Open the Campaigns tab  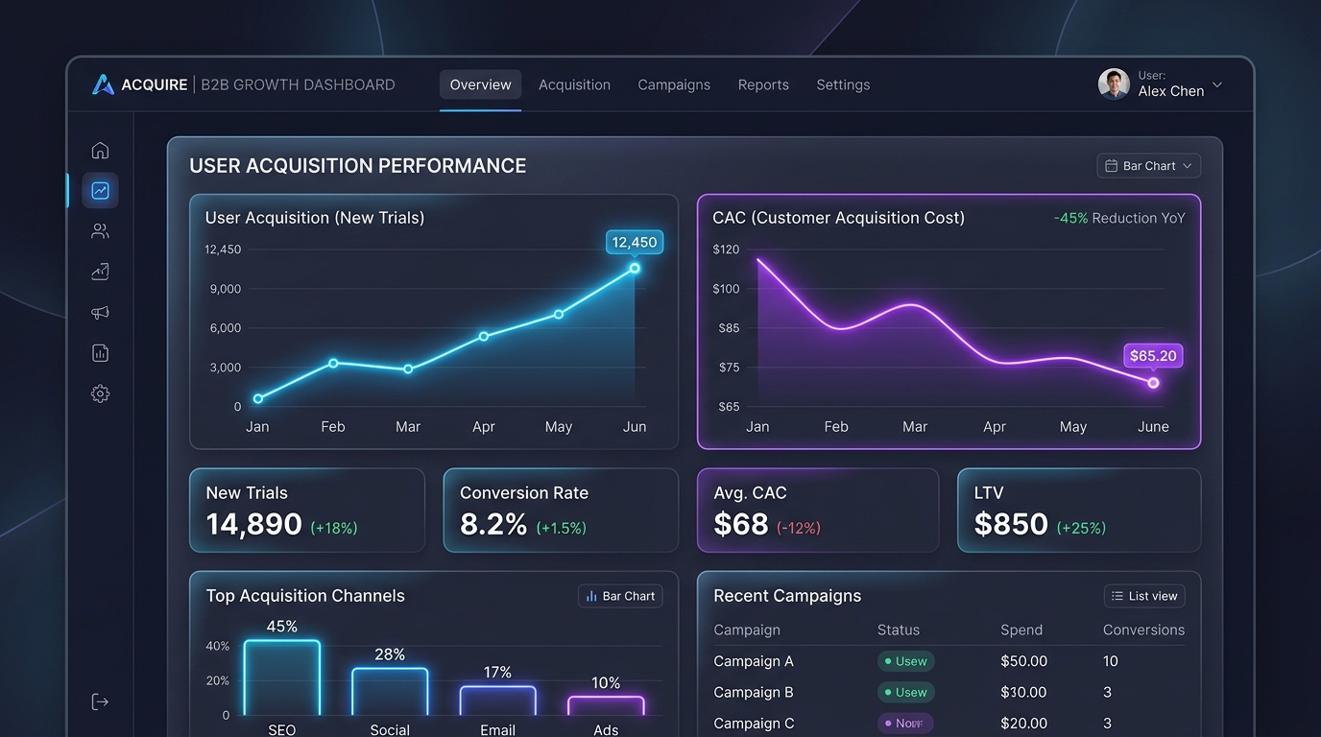point(674,84)
